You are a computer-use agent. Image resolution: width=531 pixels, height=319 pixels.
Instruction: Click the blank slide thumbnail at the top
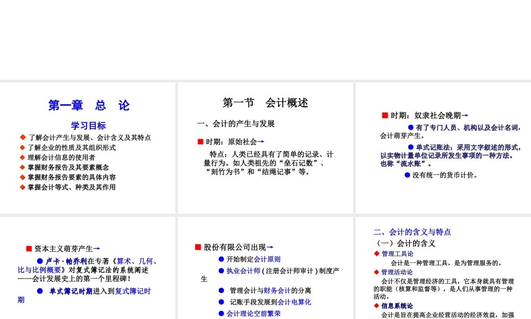pos(265,40)
